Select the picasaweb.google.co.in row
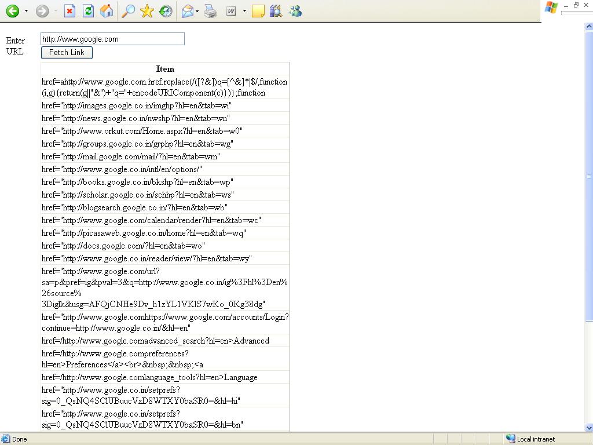The image size is (593, 445). point(165,233)
